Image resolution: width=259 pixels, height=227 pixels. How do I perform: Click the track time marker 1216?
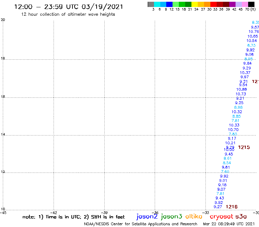coord(232,207)
